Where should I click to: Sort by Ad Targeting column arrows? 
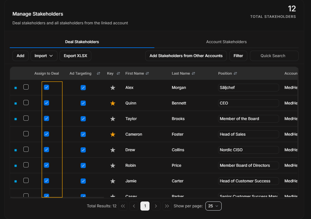[98, 73]
